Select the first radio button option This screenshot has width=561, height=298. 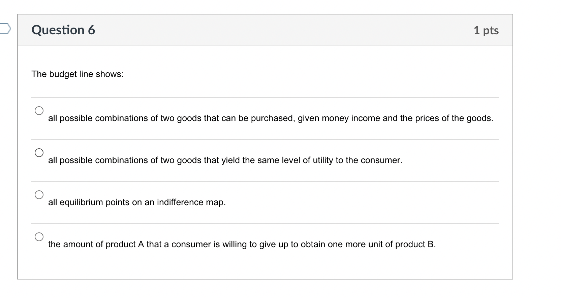pos(39,110)
